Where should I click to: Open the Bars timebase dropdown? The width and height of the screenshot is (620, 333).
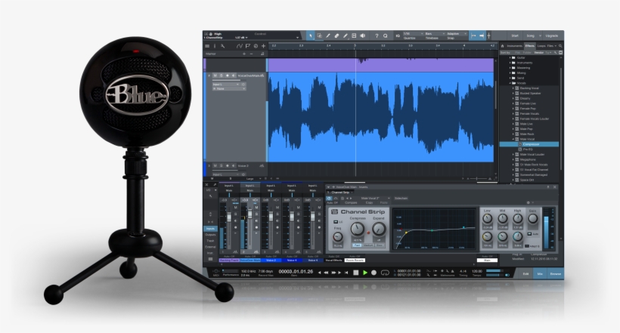tap(435, 34)
